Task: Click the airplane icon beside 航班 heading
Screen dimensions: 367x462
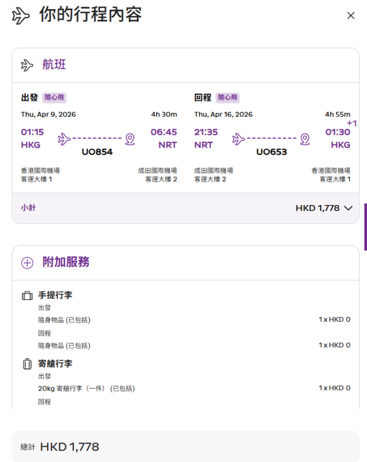Action: coord(27,65)
